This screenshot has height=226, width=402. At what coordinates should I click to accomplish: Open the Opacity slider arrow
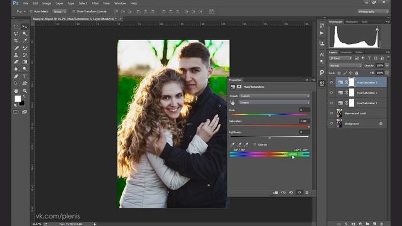click(x=387, y=65)
